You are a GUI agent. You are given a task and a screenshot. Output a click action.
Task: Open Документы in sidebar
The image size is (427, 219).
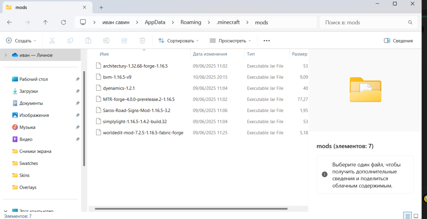coord(31,103)
